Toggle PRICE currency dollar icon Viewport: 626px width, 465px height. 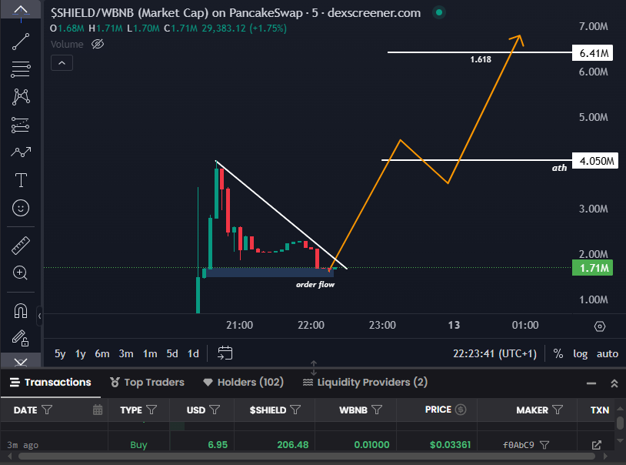click(x=461, y=410)
